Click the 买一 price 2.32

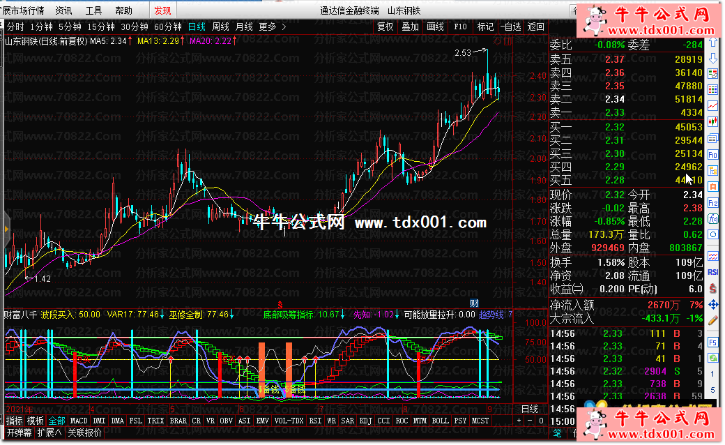tap(614, 127)
